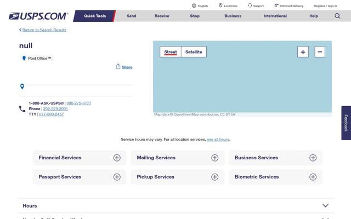This screenshot has height=219, width=351.
Task: Click TTY number 877-889-2457
Action: 52,114
